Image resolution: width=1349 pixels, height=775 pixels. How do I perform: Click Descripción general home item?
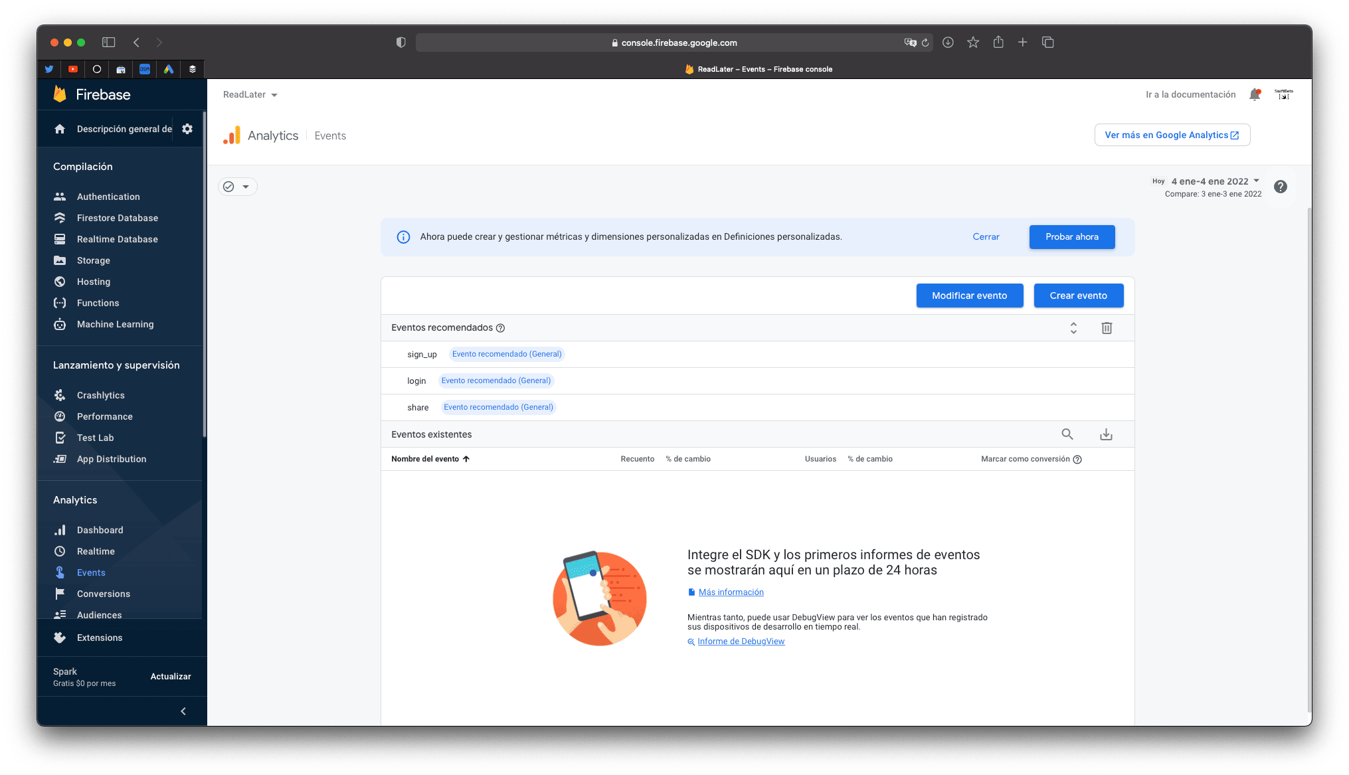113,129
